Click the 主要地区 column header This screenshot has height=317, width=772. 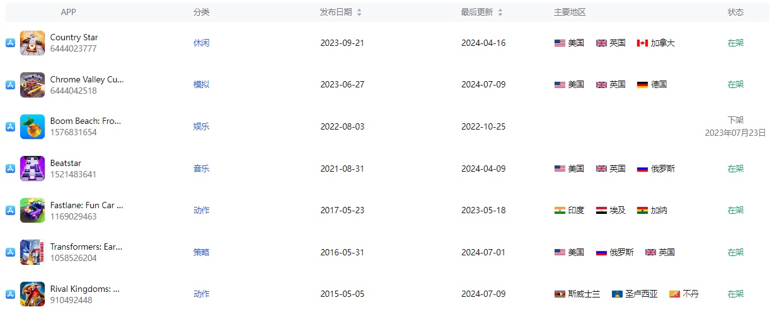point(570,13)
